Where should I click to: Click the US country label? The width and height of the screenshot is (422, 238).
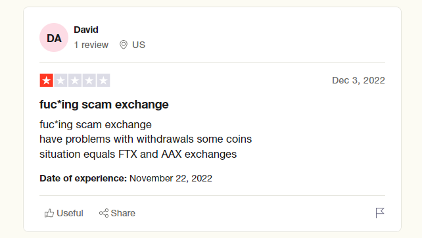[139, 45]
